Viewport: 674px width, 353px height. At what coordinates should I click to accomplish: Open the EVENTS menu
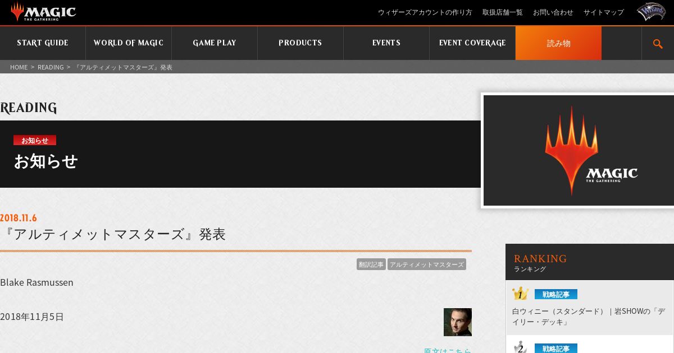[386, 43]
